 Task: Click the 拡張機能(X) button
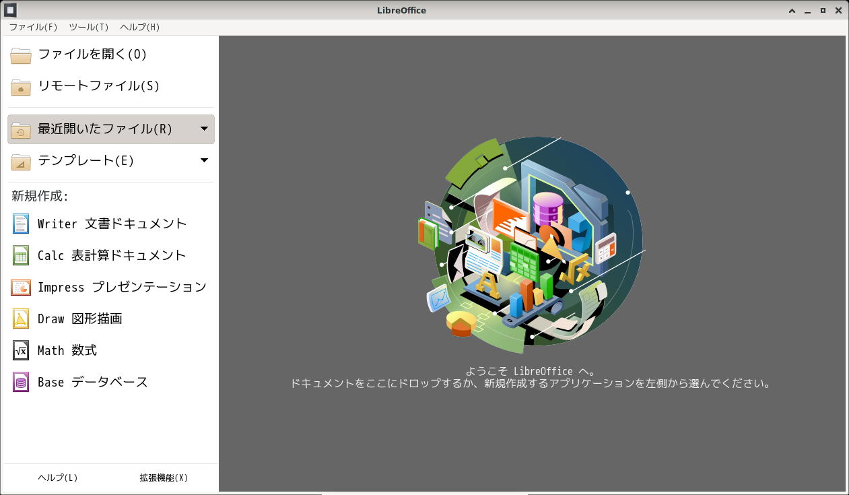pos(164,477)
